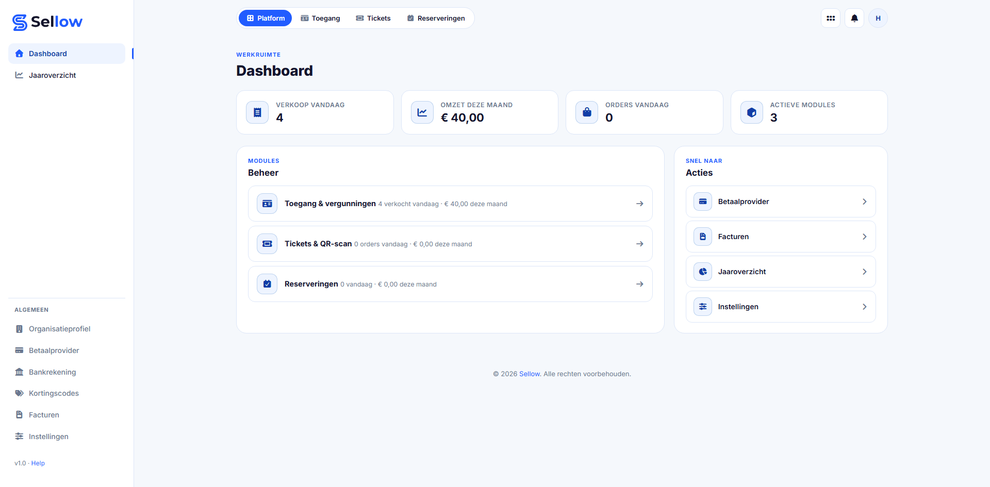The width and height of the screenshot is (990, 487).
Task: Click the Tickets & QR-scan ticket icon
Action: click(267, 244)
